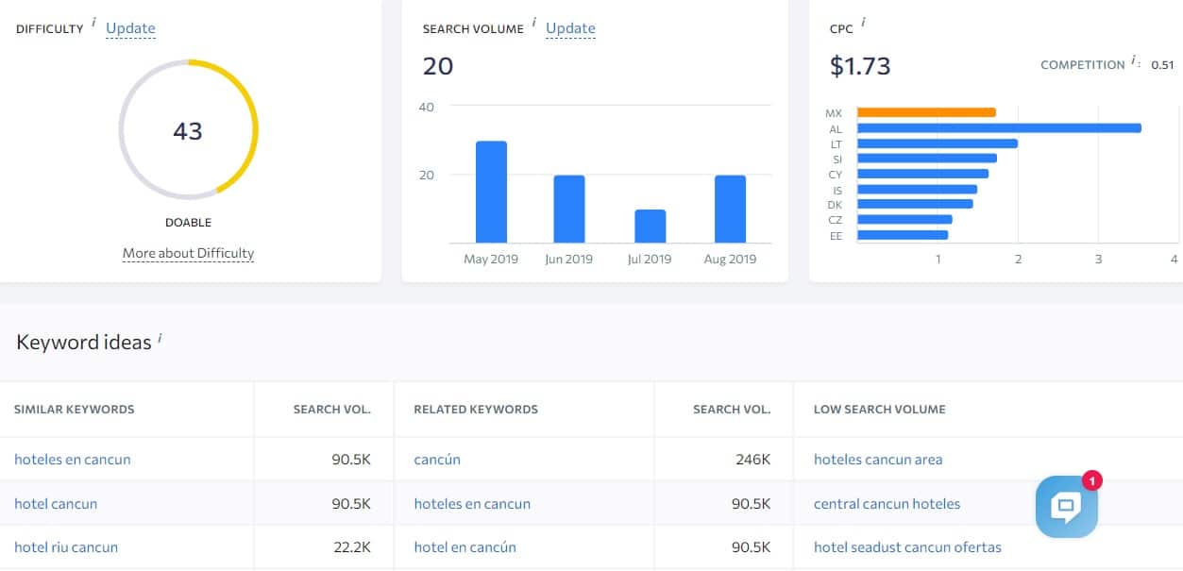
Task: Open the related keyword 'cancún'
Action: 437,460
